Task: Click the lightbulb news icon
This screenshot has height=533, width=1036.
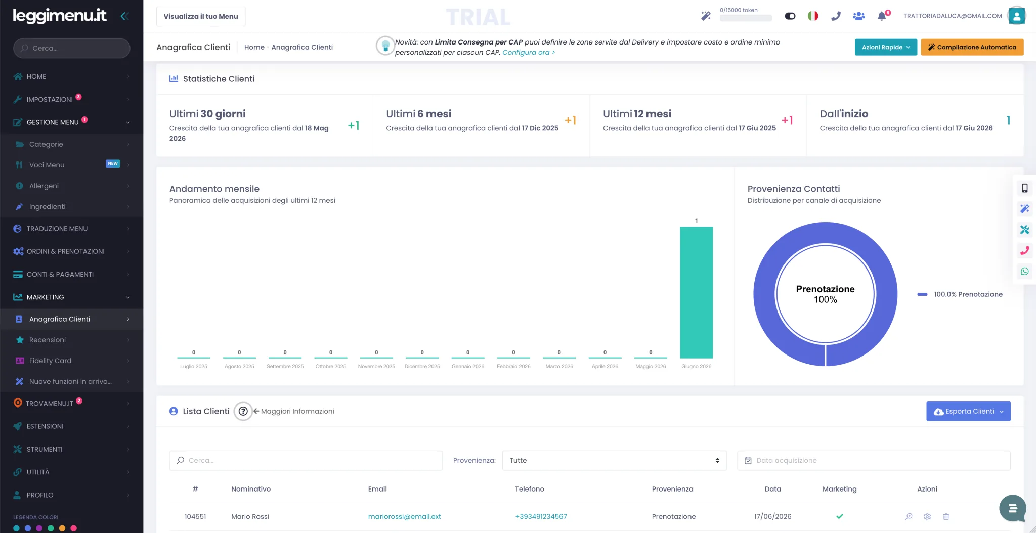Action: pyautogui.click(x=385, y=46)
